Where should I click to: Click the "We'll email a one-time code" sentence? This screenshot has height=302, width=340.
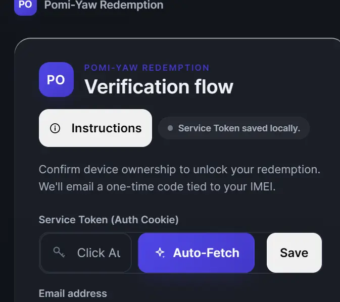click(157, 187)
